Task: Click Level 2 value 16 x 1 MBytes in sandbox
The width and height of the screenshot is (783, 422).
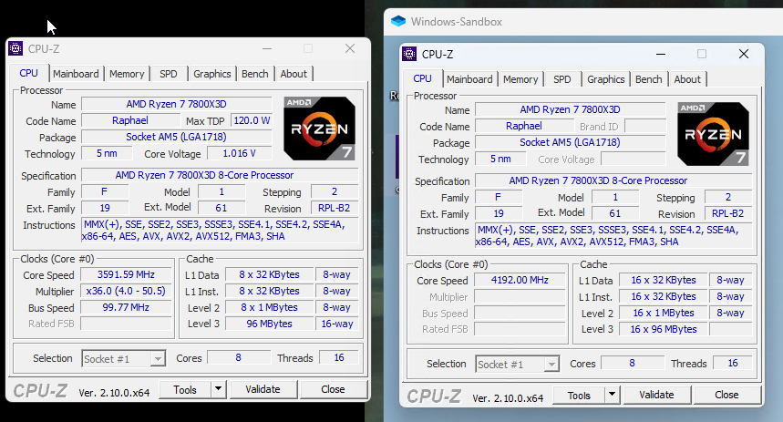Action: 664,314
